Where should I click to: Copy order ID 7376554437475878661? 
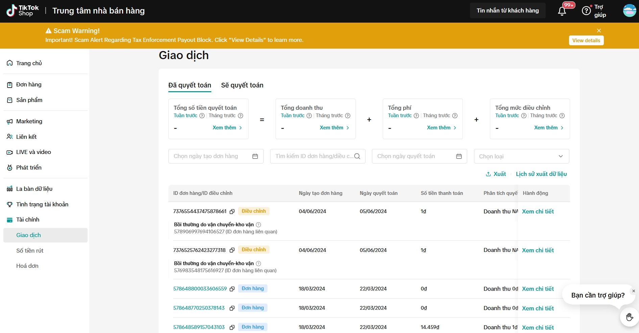click(232, 212)
